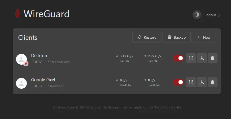Download Google Pixel configuration file

(202, 82)
